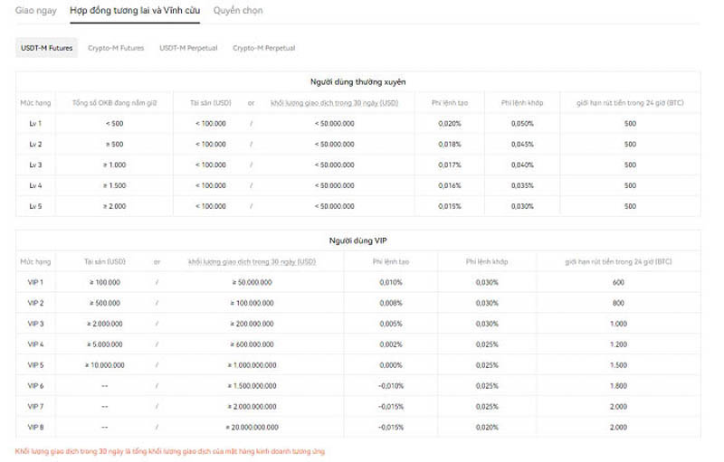724x462 pixels.
Task: Click the VIP 8 tier label
Action: point(35,427)
